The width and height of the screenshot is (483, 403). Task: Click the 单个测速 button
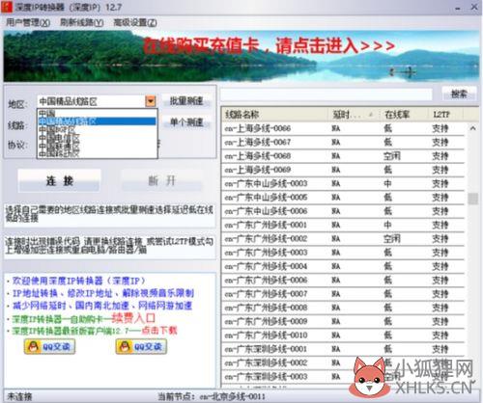(186, 122)
